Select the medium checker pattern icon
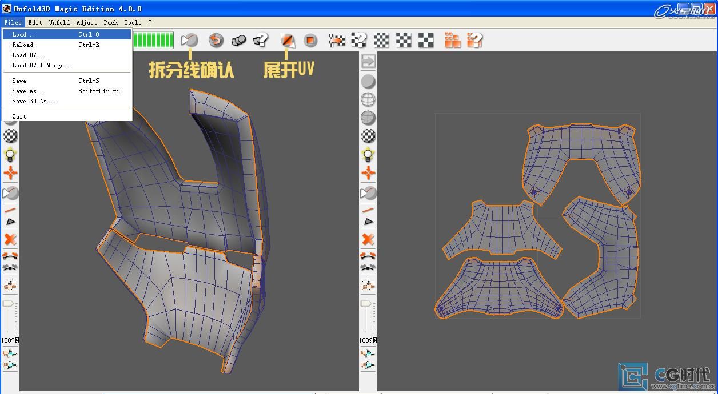Image resolution: width=718 pixels, height=394 pixels. [x=404, y=40]
